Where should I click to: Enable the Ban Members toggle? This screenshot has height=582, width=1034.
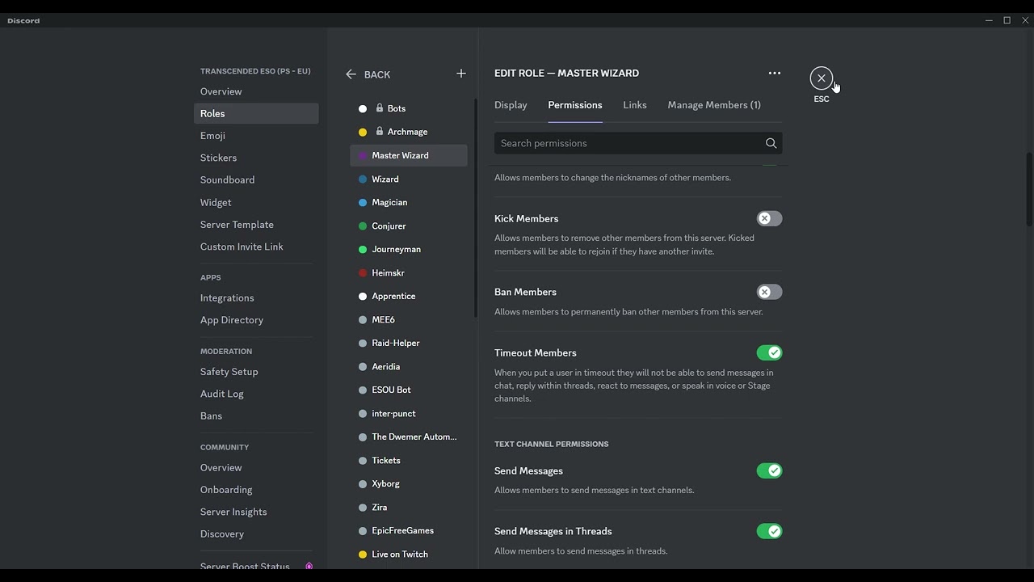[x=769, y=292]
